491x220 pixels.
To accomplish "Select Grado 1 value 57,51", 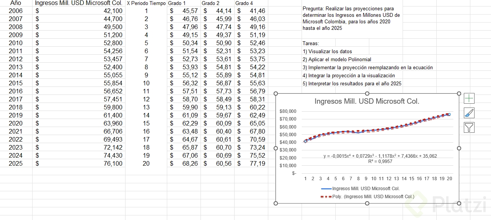I will coord(184,91).
